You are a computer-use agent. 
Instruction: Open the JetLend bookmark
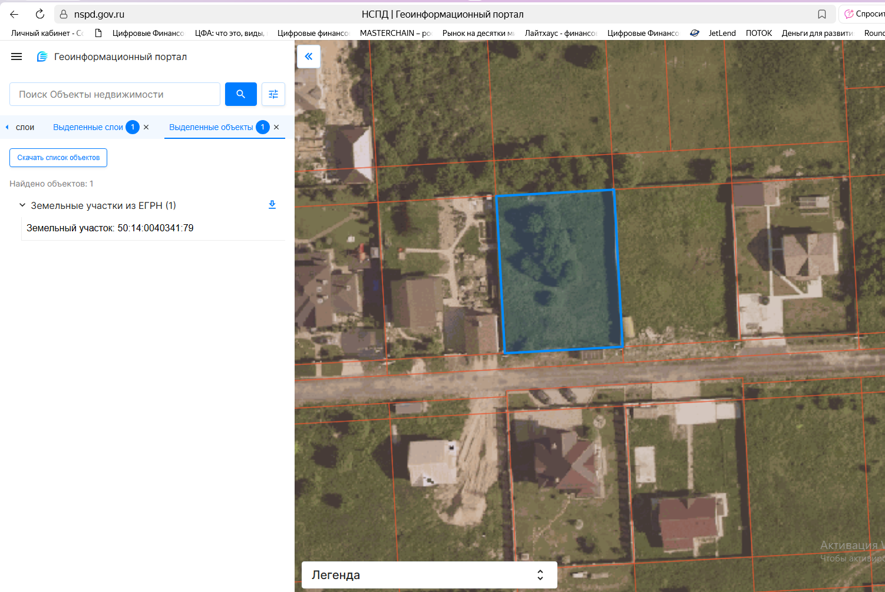click(x=722, y=33)
